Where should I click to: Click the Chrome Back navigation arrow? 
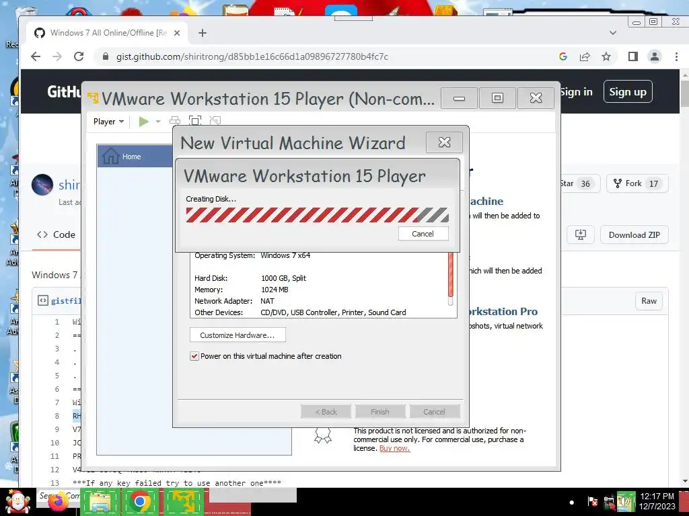[36, 56]
